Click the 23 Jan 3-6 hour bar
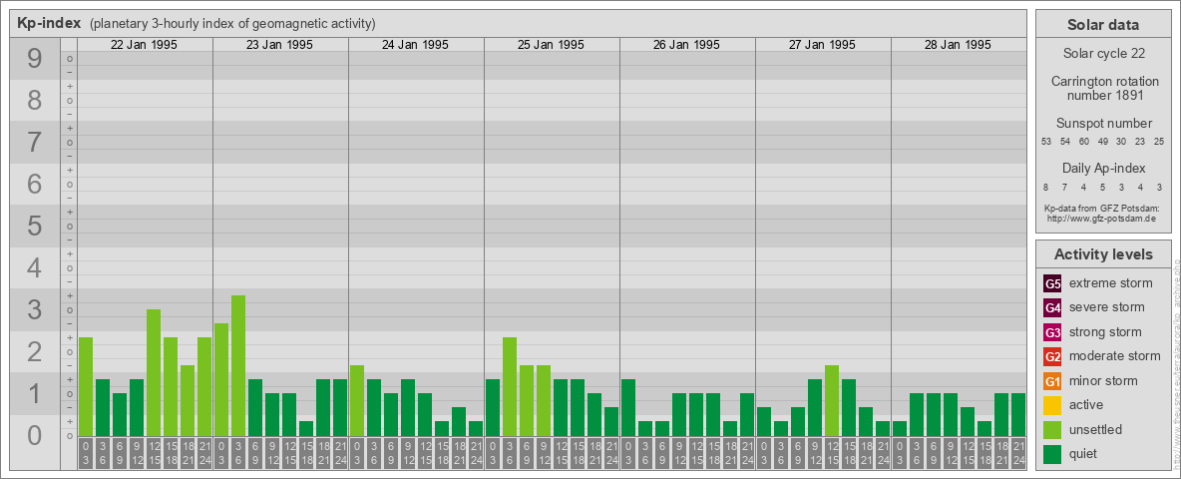The height and width of the screenshot is (479, 1181). [238, 365]
